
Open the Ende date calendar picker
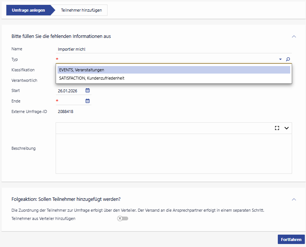(88, 101)
